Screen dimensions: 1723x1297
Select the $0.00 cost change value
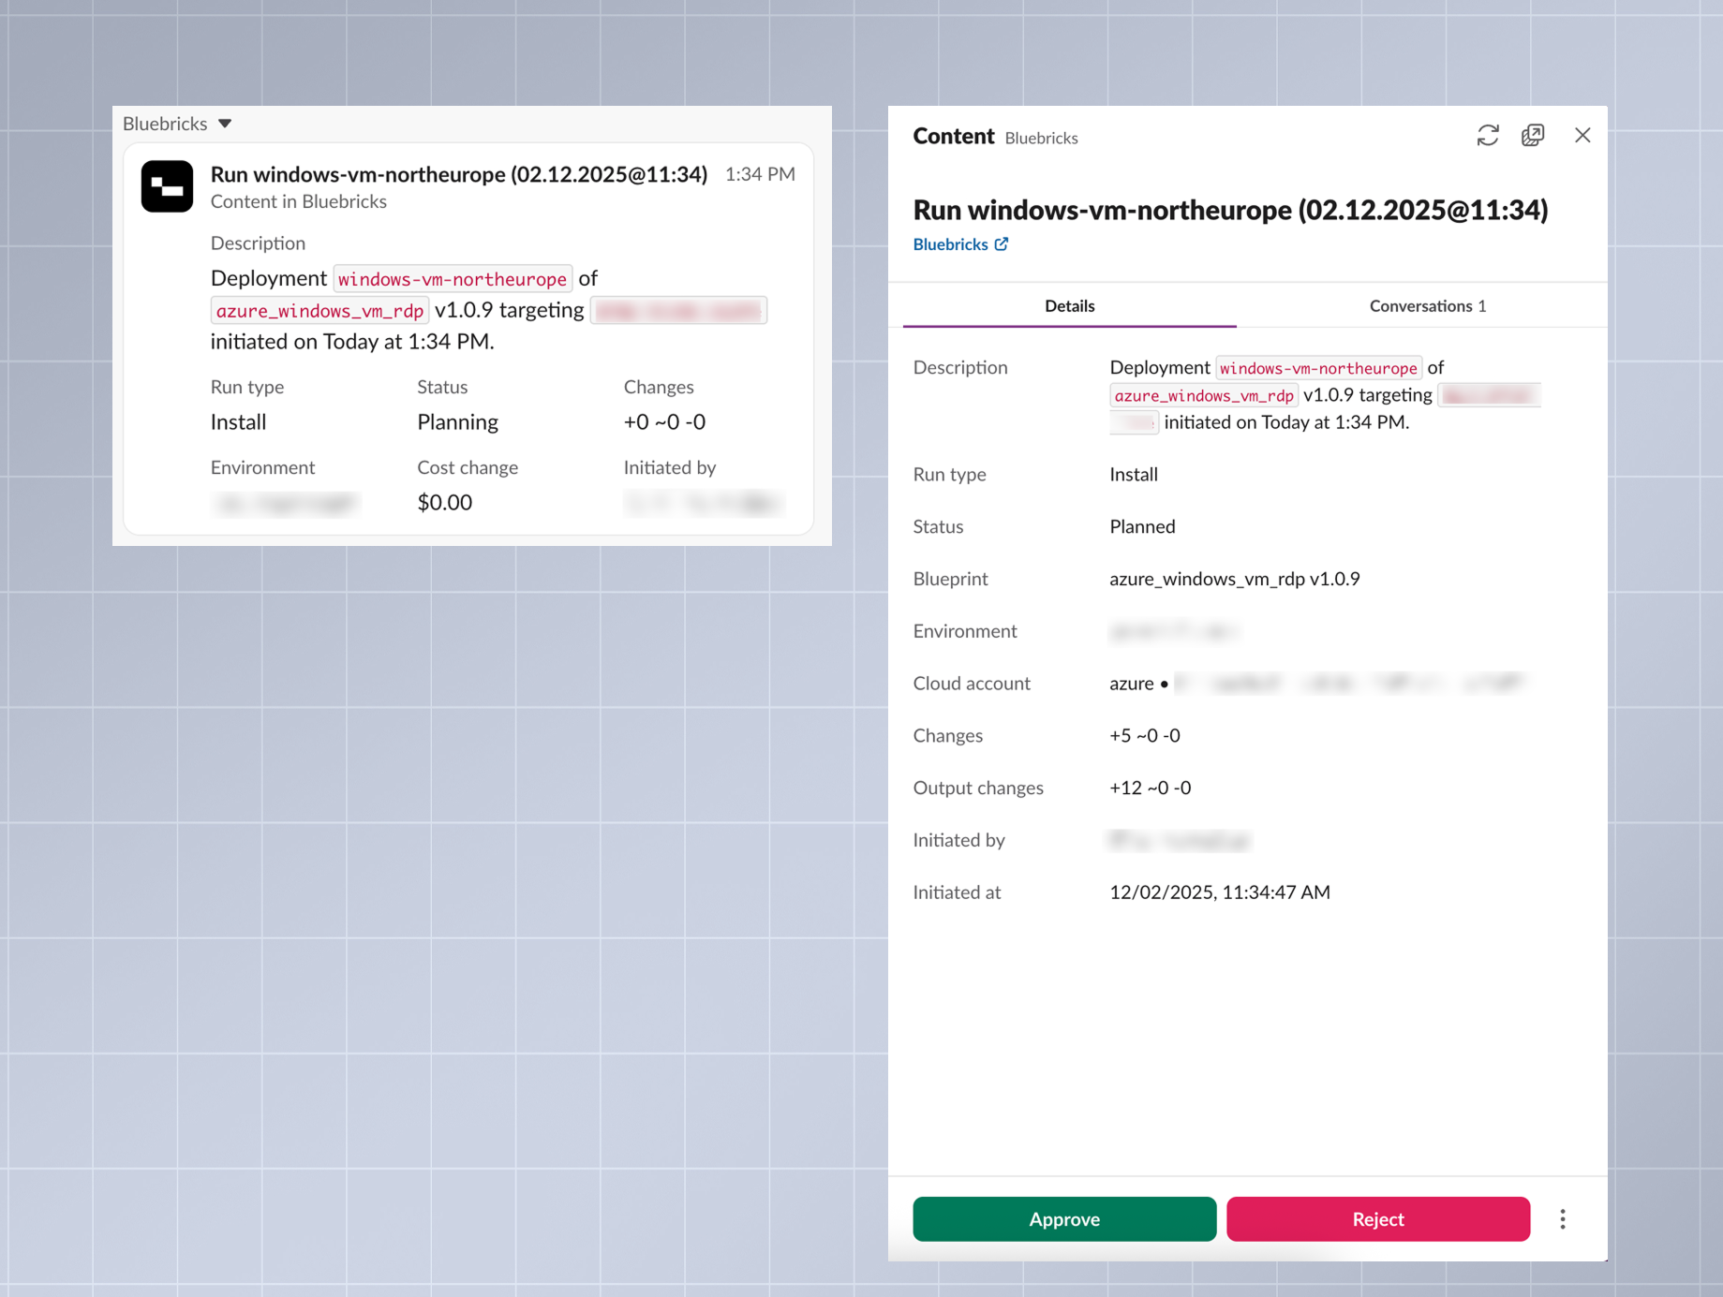444,503
